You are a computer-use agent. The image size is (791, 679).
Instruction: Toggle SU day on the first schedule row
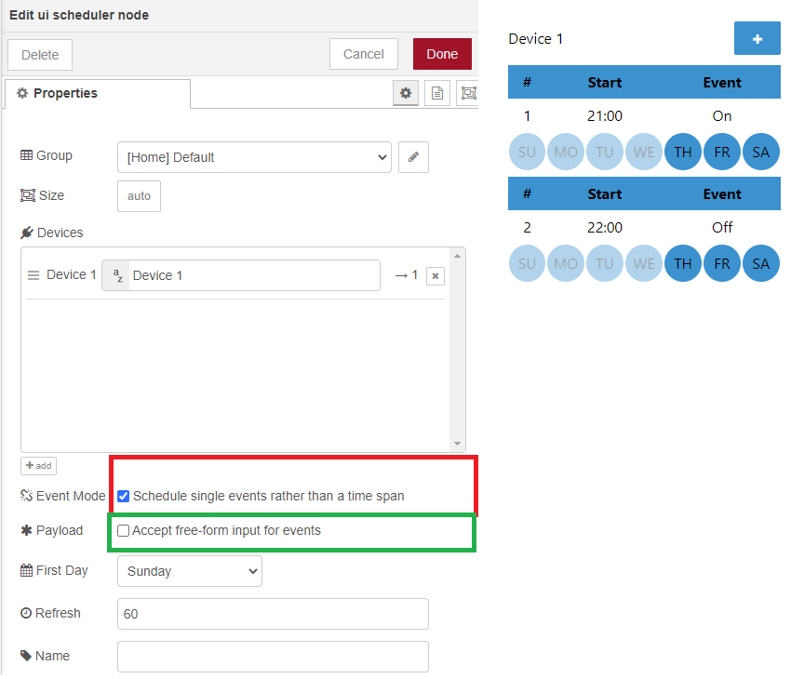pyautogui.click(x=527, y=152)
